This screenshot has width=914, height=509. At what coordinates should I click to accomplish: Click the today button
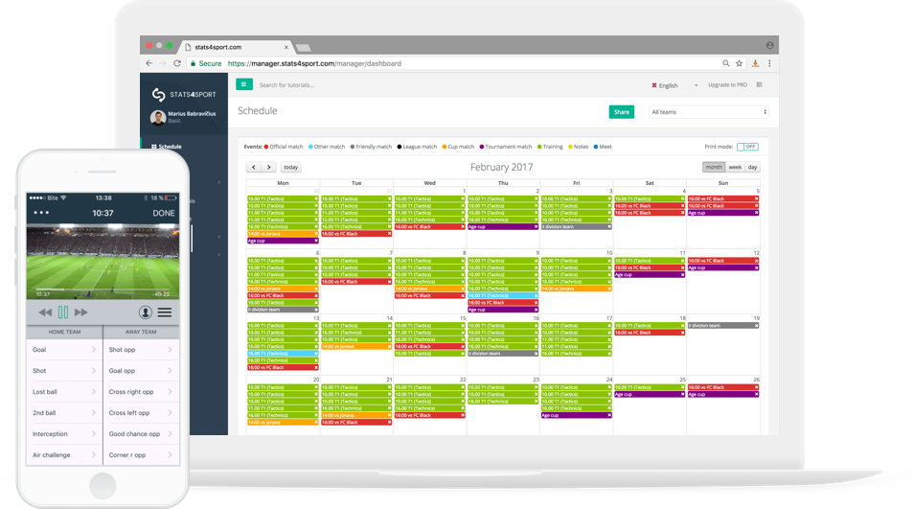(x=291, y=168)
